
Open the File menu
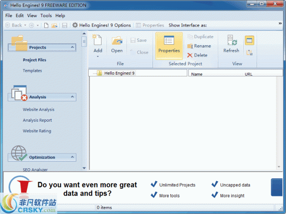pyautogui.click(x=9, y=16)
